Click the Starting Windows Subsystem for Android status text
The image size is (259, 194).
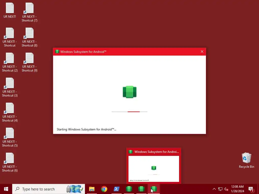[x=87, y=129]
